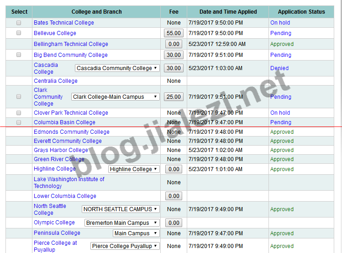Click Approved status for Edmonds Community College
The width and height of the screenshot is (342, 253).
282,132
